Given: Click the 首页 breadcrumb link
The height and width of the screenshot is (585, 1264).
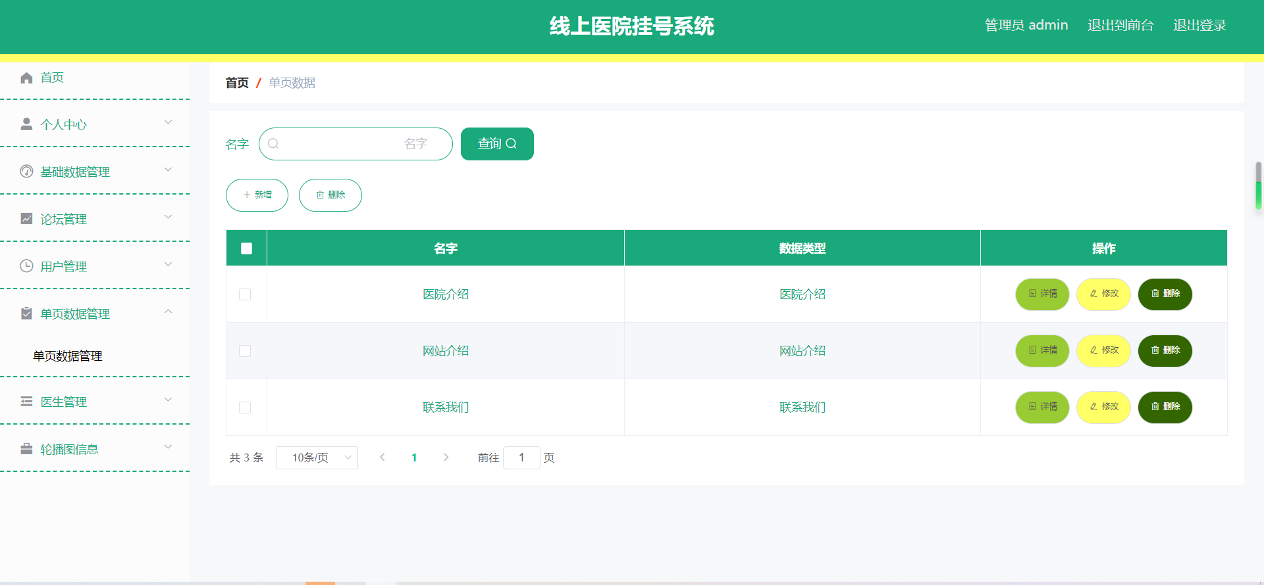Looking at the screenshot, I should (237, 83).
